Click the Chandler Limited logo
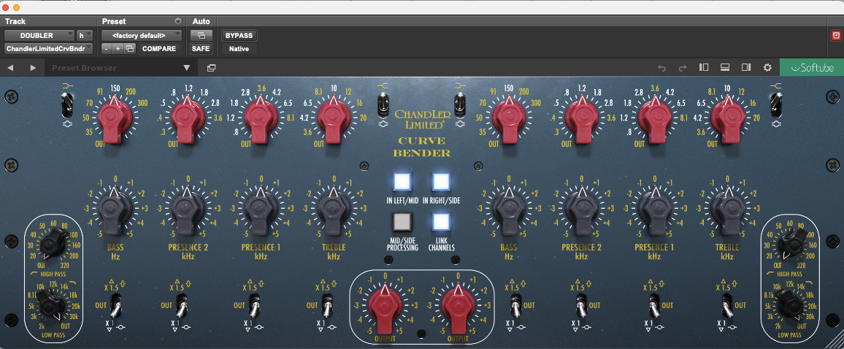This screenshot has width=844, height=349. [421, 118]
